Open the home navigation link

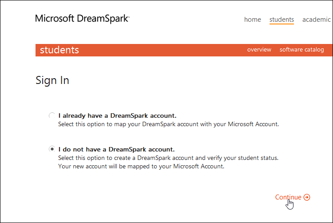click(x=253, y=20)
